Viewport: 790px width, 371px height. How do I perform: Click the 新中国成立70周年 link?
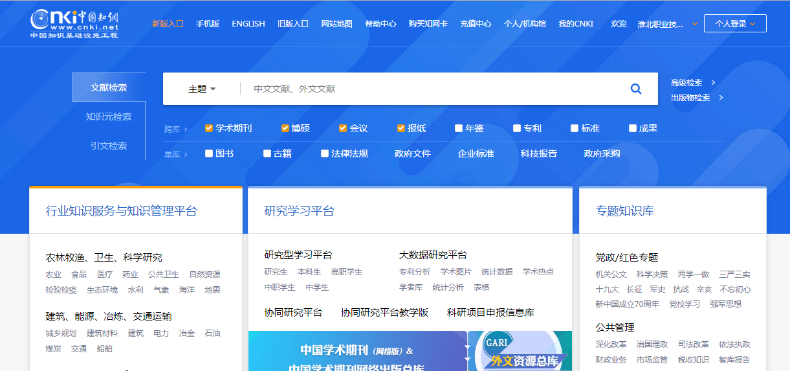(x=628, y=304)
